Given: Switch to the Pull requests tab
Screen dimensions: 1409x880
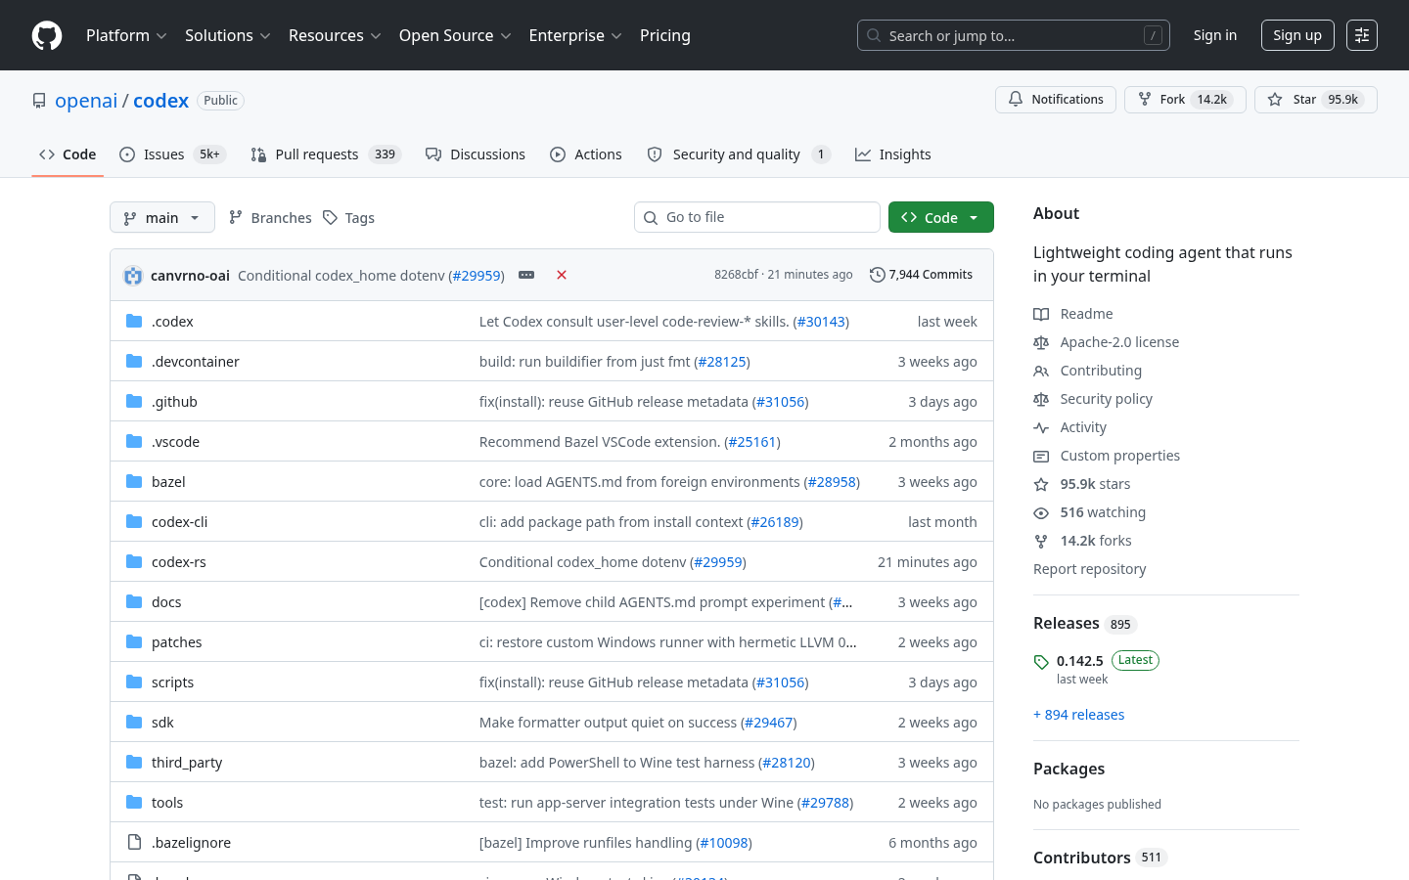Looking at the screenshot, I should pyautogui.click(x=326, y=154).
